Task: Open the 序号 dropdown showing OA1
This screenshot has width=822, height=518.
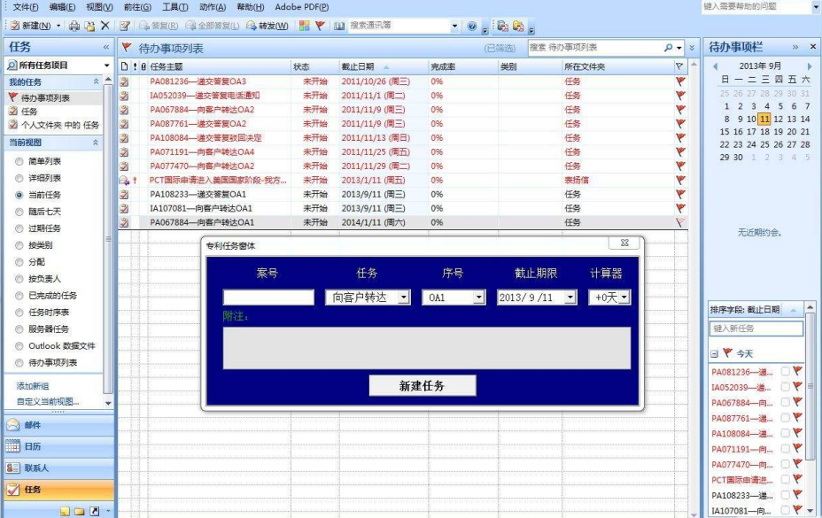Action: click(478, 298)
